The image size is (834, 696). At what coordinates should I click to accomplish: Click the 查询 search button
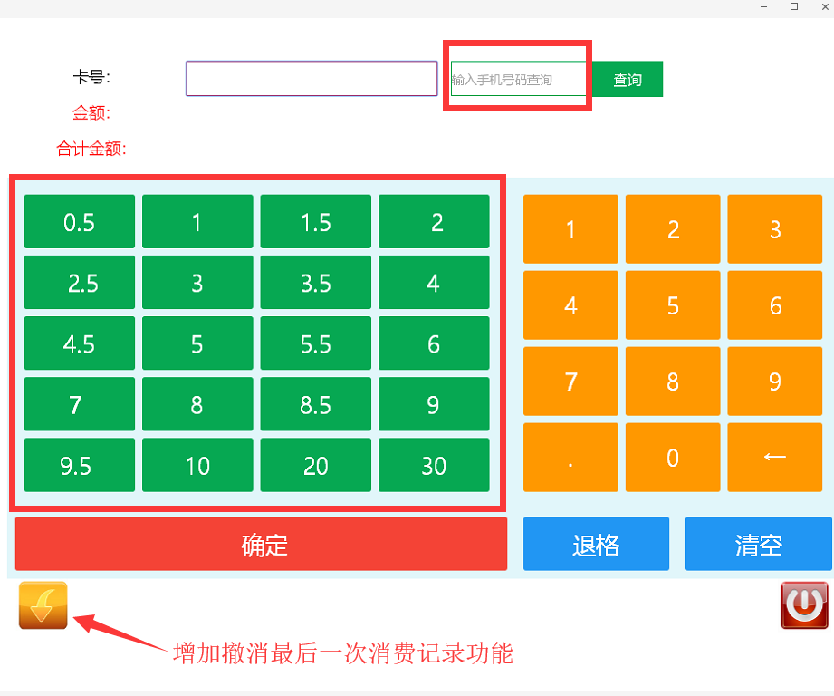pos(627,79)
